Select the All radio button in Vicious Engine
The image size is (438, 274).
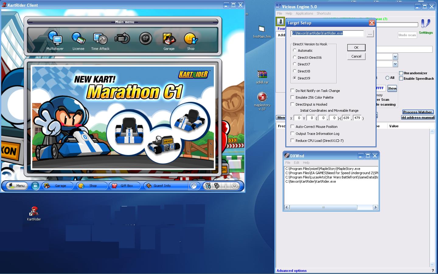pos(387,78)
